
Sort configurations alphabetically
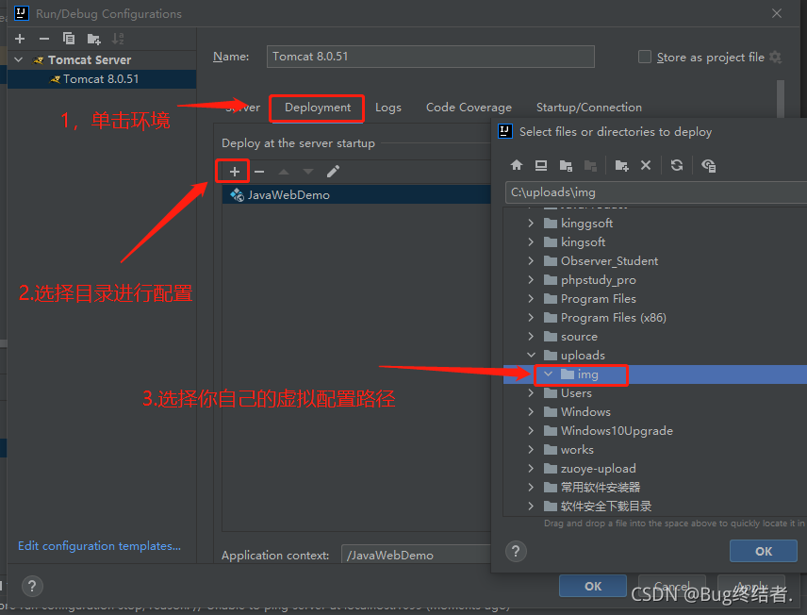pos(118,39)
